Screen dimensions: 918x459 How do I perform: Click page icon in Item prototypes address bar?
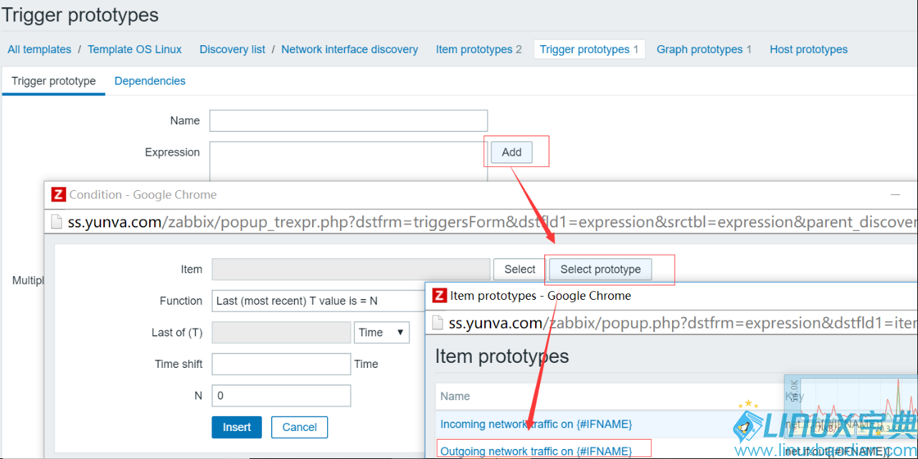pyautogui.click(x=438, y=323)
